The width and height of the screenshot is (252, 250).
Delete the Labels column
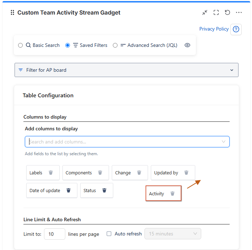coord(51,173)
